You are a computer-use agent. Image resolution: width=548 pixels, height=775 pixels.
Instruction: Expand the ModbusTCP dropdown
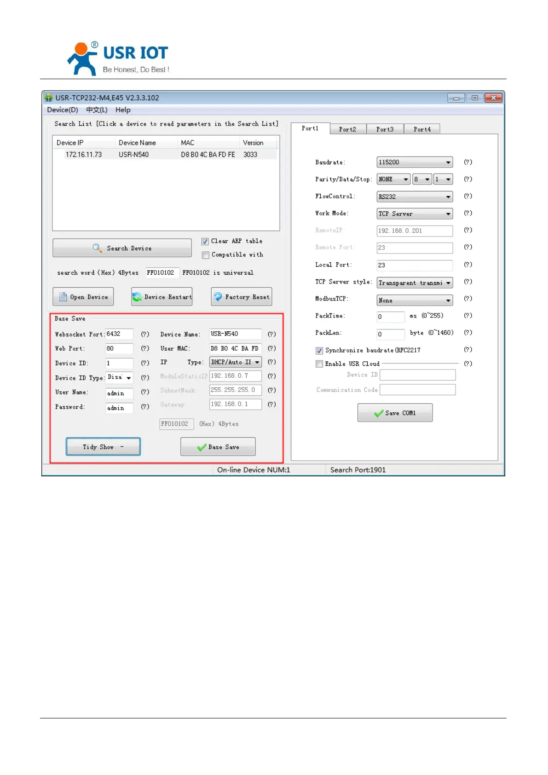(415, 300)
